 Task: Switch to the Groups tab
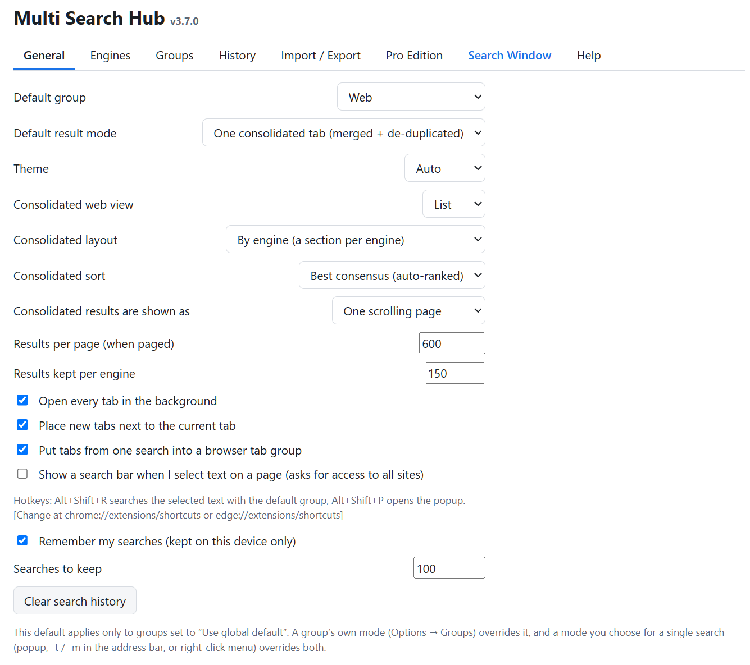[x=174, y=56]
